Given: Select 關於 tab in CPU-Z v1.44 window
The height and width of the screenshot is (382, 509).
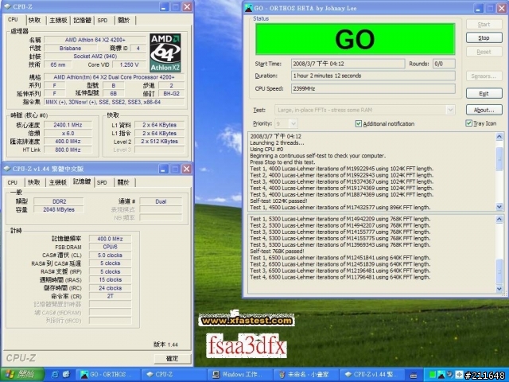Looking at the screenshot, I should [x=123, y=182].
